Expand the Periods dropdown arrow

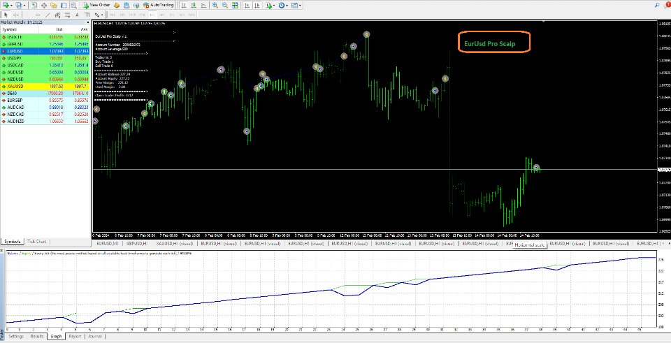point(287,5)
